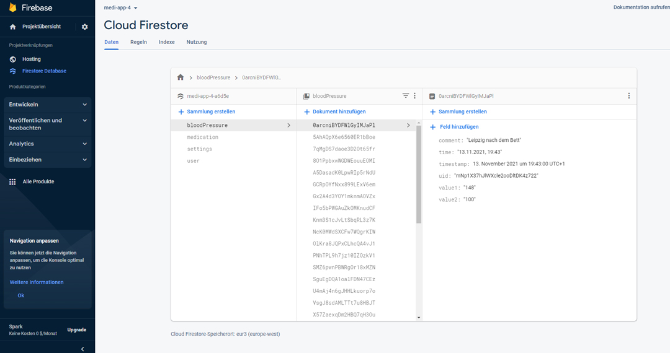Viewport: 670px width, 353px height.
Task: Switch to the Daten tab
Action: (112, 42)
